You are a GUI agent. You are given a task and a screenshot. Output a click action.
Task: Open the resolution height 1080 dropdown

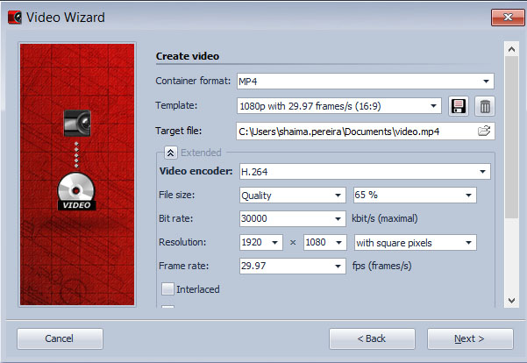tap(324, 242)
